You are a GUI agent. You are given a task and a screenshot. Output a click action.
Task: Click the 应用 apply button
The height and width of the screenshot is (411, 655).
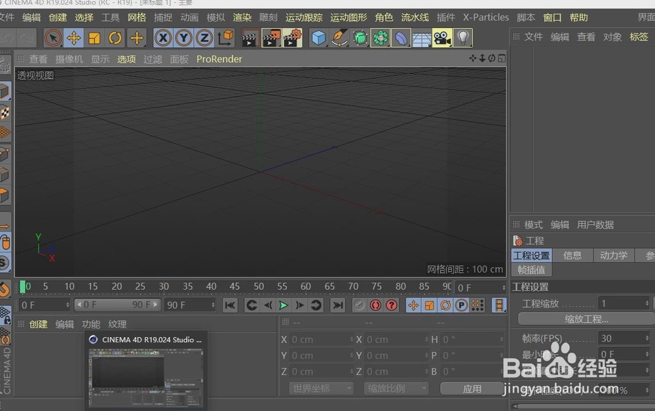pyautogui.click(x=472, y=389)
